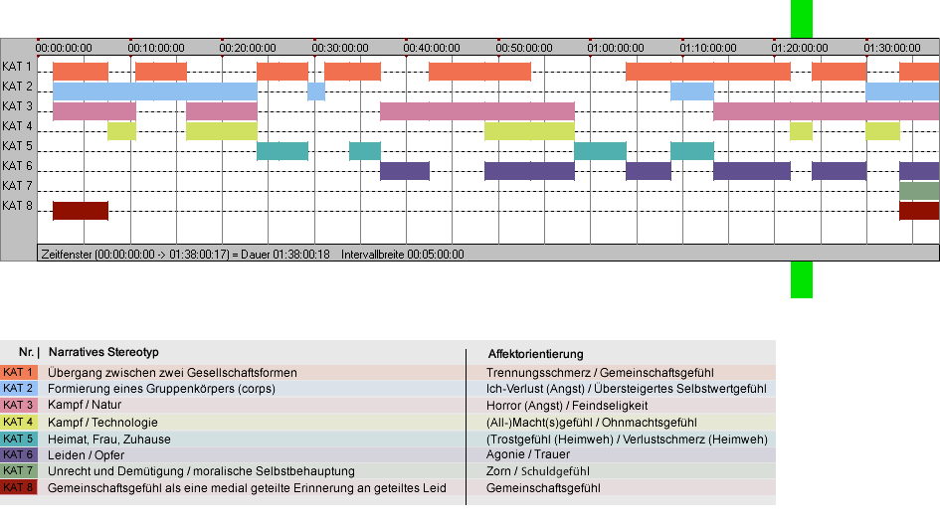Select the pink KAT 3 segment spanning 00:40:00:00 to 00:50:00:00
Viewport: 940px width, 527px height.
pos(477,111)
